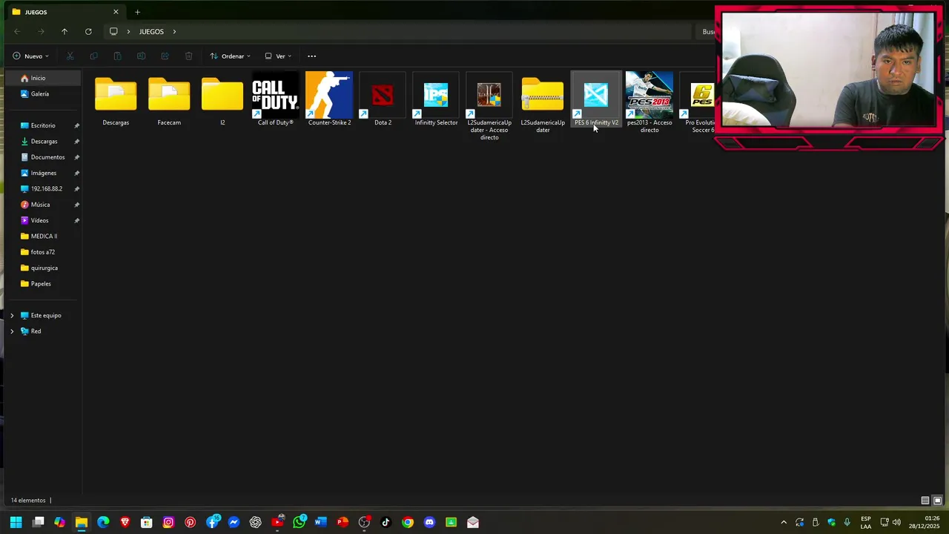Select the Infinitty Selector shortcut
949x534 pixels.
[436, 99]
